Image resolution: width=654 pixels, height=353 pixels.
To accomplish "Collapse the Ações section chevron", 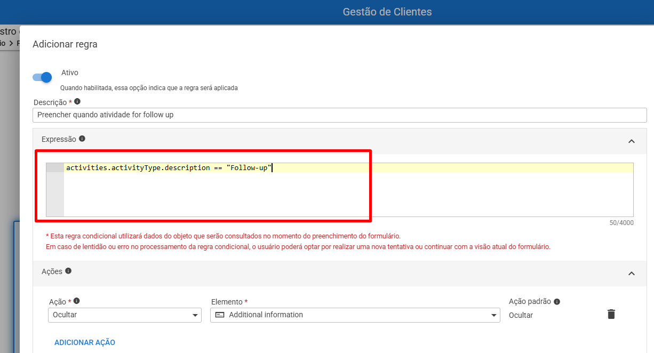I will (632, 274).
